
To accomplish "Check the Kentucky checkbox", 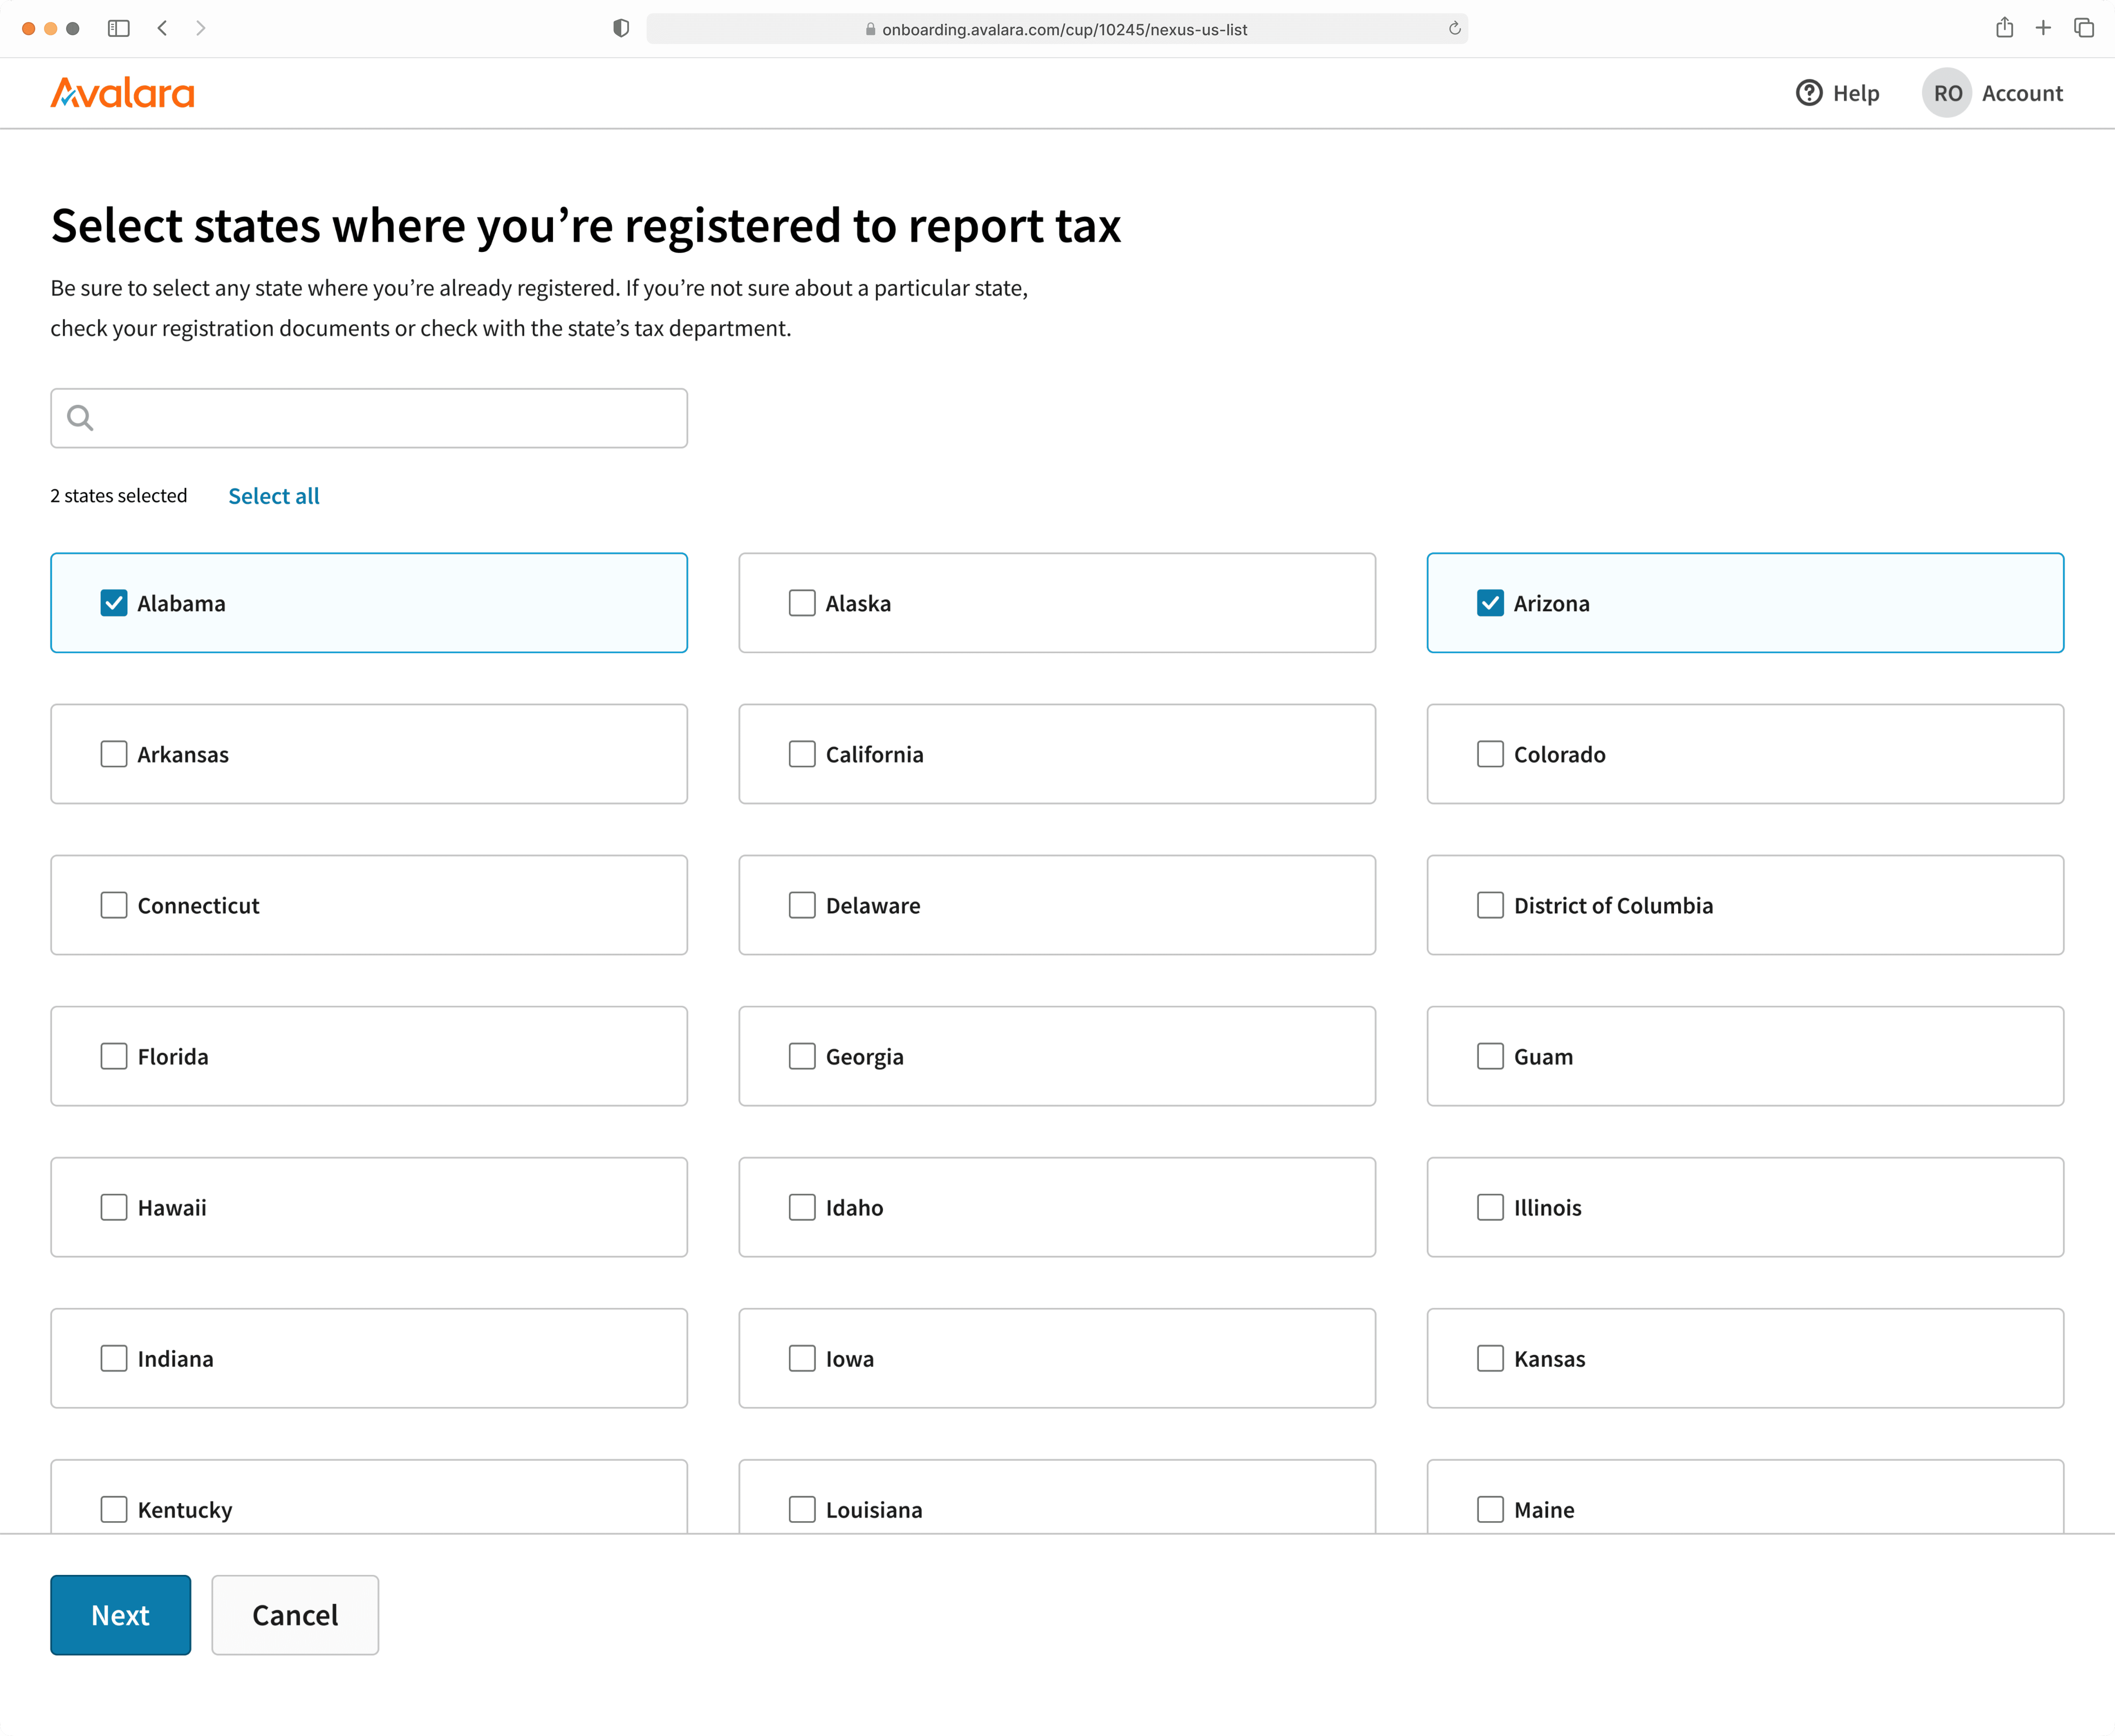I will coord(114,1509).
